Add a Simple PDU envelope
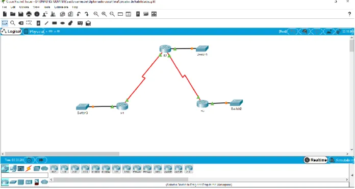The height and width of the screenshot is (189, 355). (x=80, y=23)
